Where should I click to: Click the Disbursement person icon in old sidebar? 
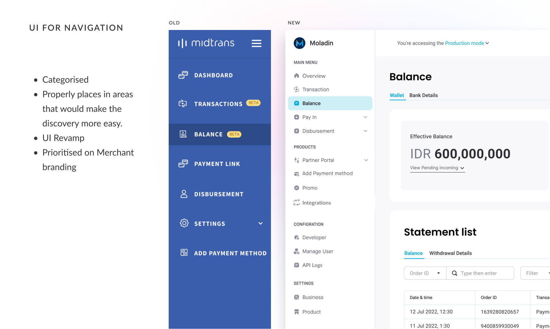(184, 194)
